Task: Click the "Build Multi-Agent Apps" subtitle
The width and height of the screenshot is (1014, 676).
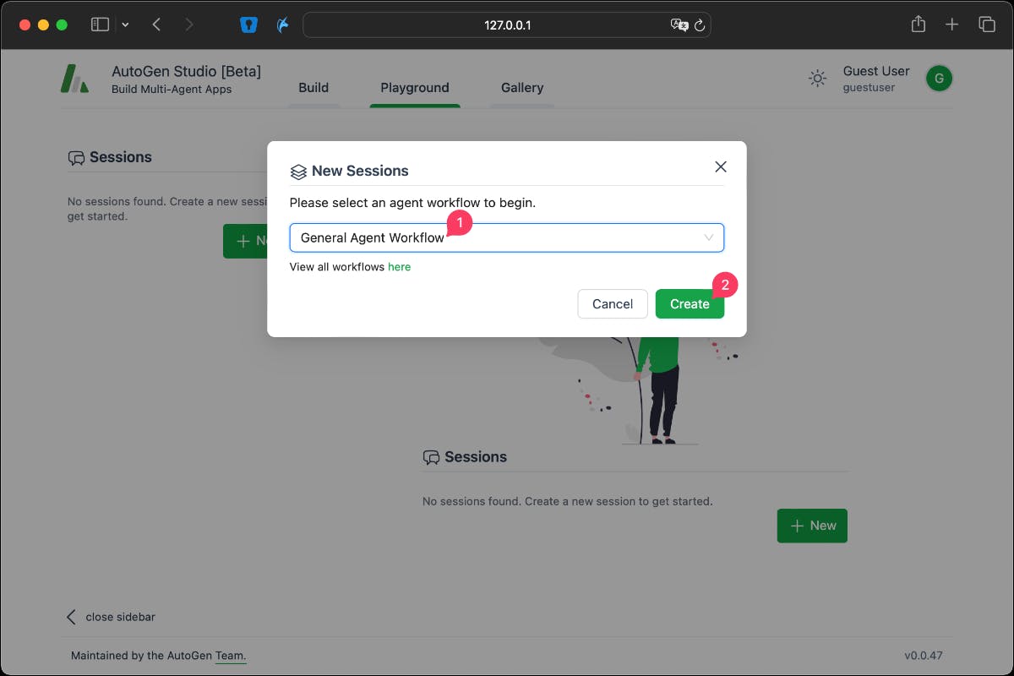Action: click(x=172, y=90)
